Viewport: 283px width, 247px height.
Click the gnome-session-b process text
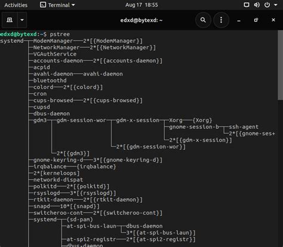pyautogui.click(x=194, y=127)
